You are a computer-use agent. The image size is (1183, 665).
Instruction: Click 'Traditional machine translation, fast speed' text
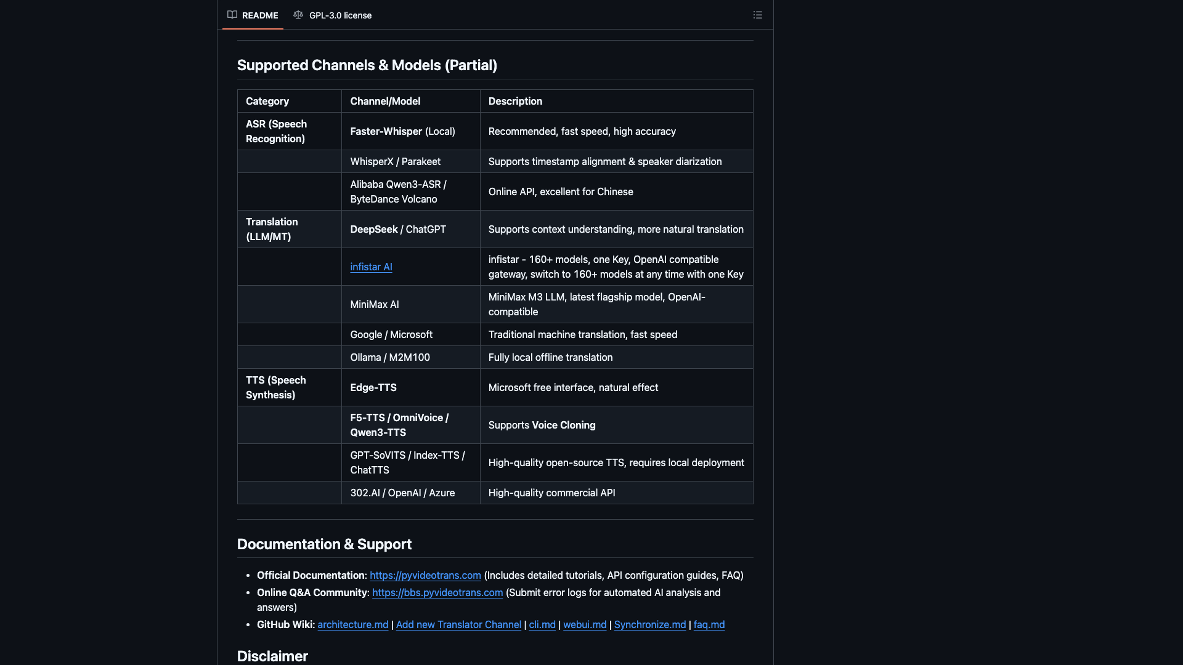(x=583, y=334)
